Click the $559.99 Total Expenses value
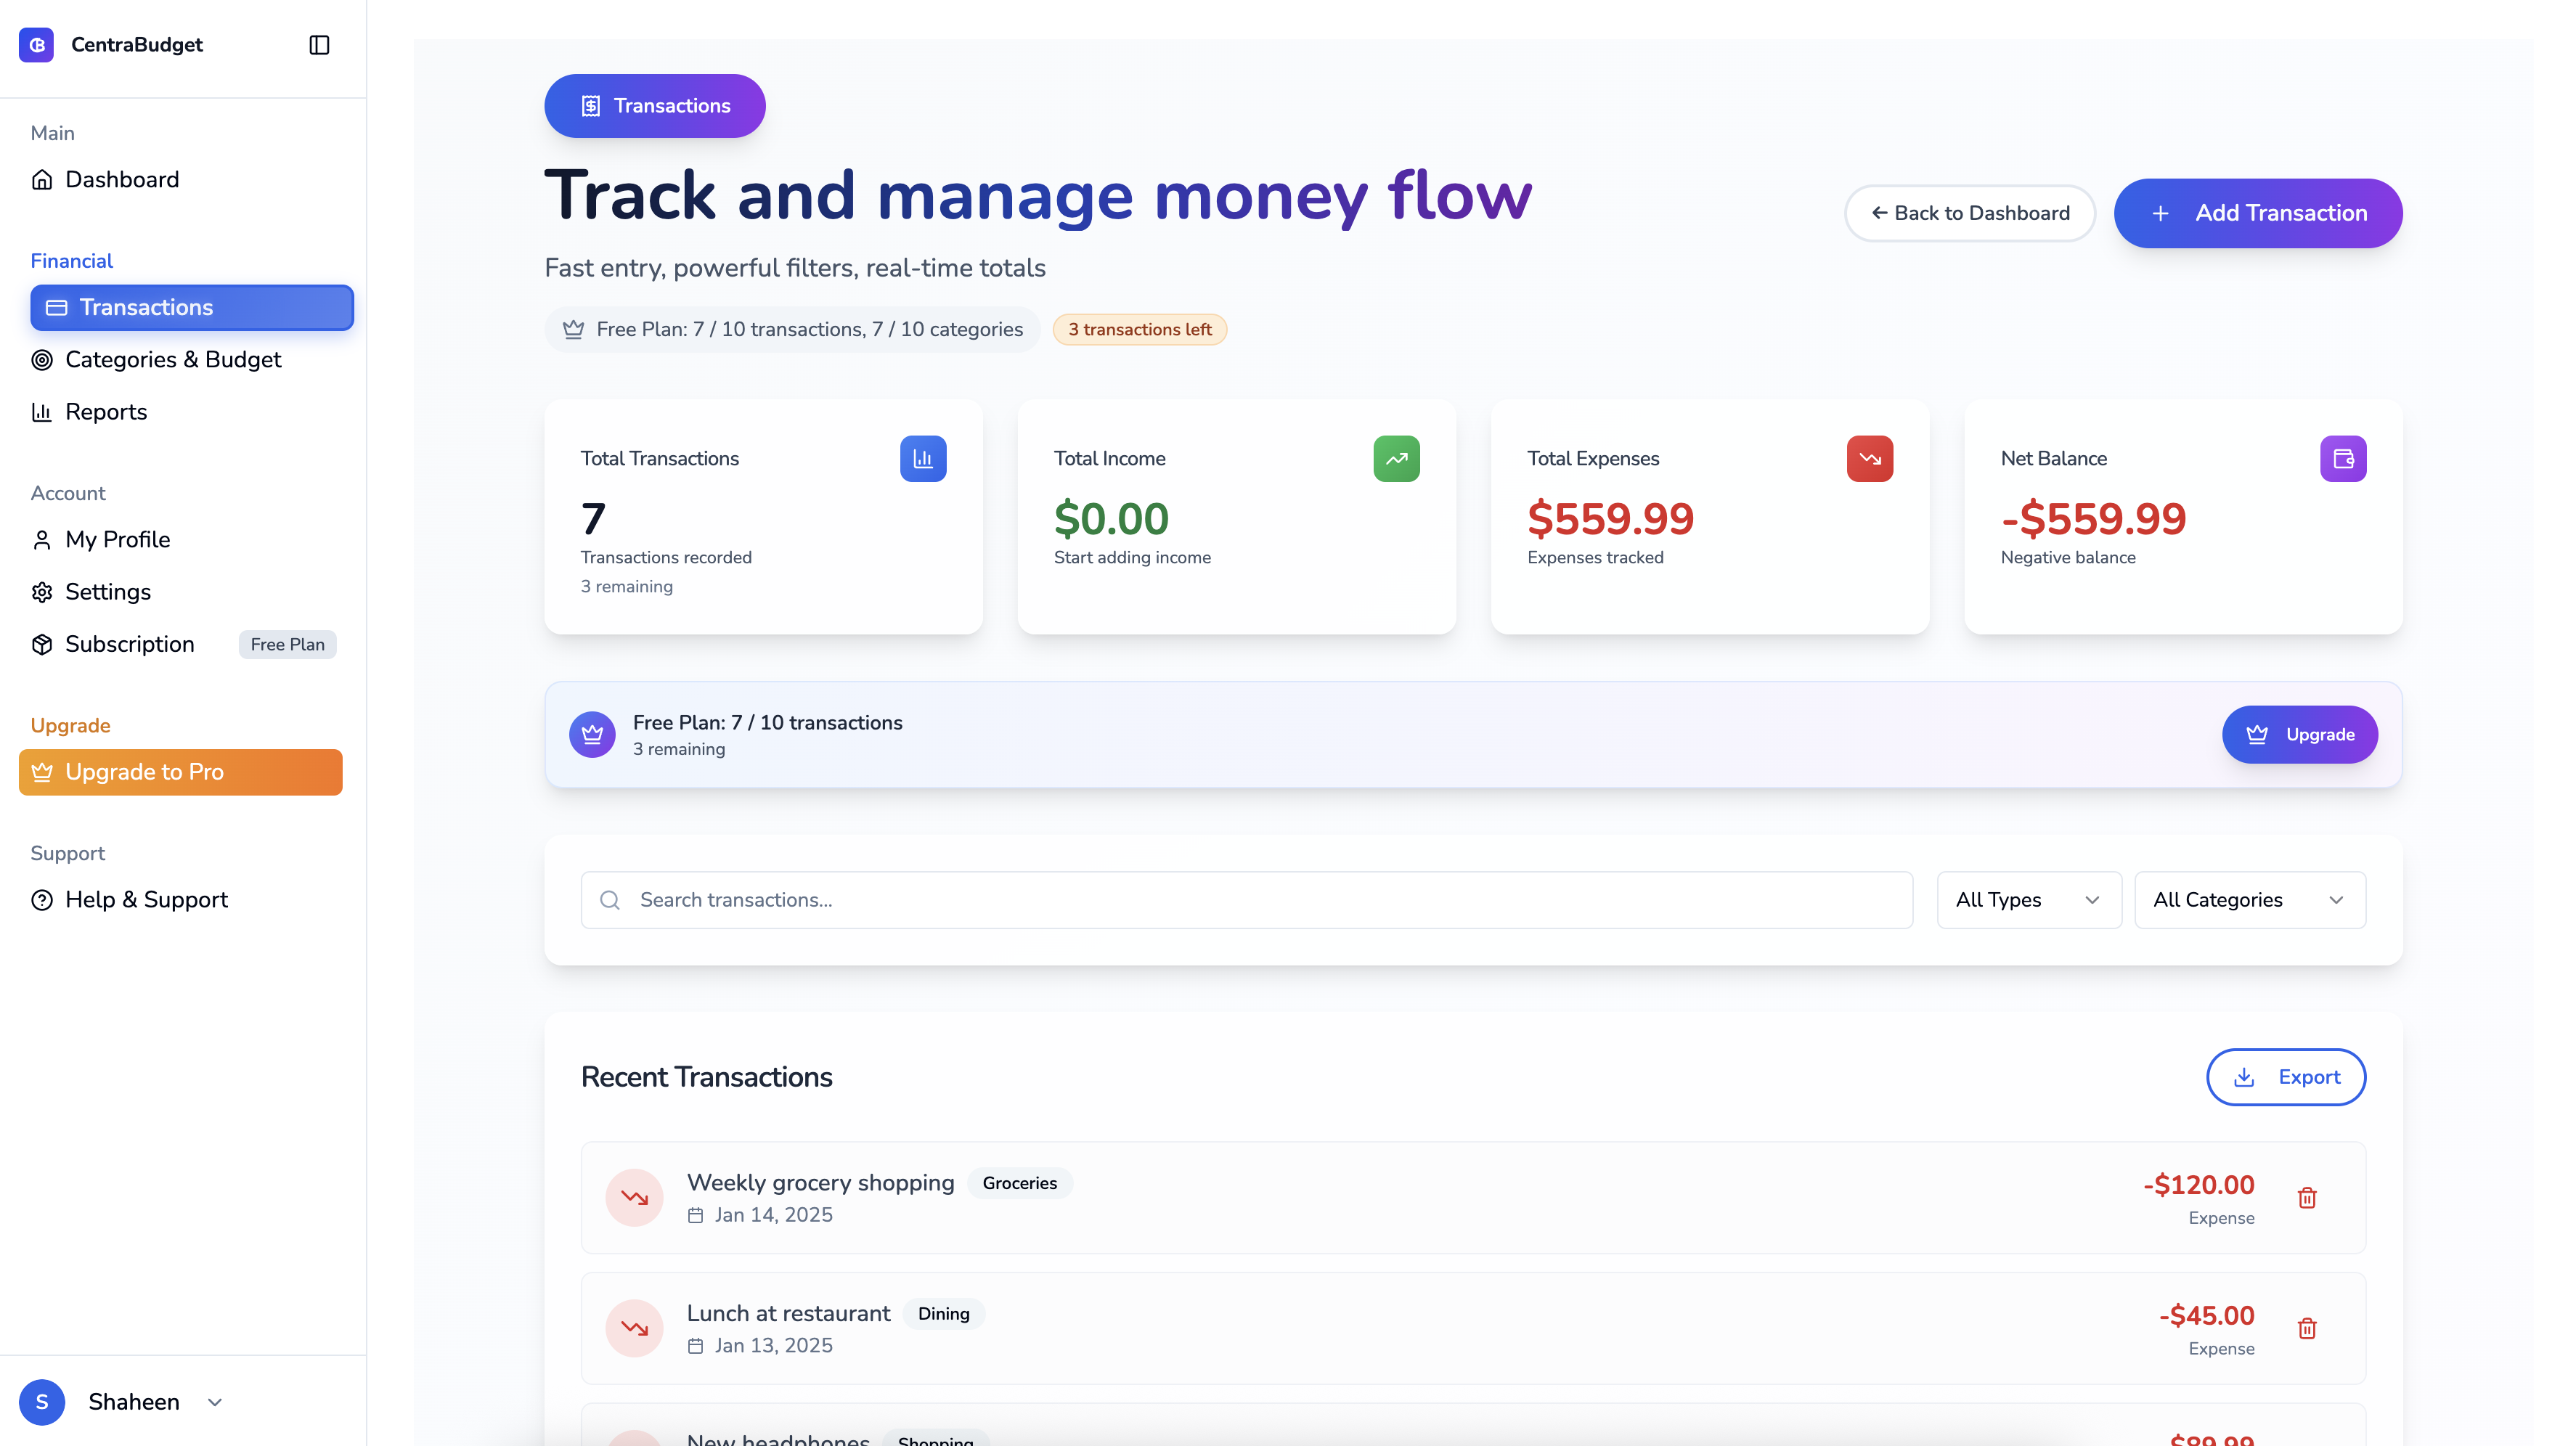The width and height of the screenshot is (2576, 1446). (x=1611, y=519)
